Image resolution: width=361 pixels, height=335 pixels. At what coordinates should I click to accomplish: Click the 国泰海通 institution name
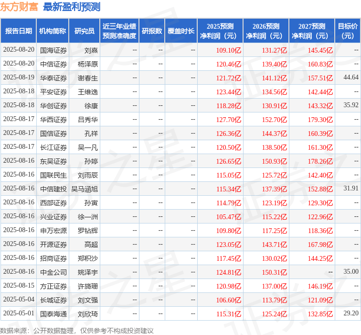(x=53, y=313)
